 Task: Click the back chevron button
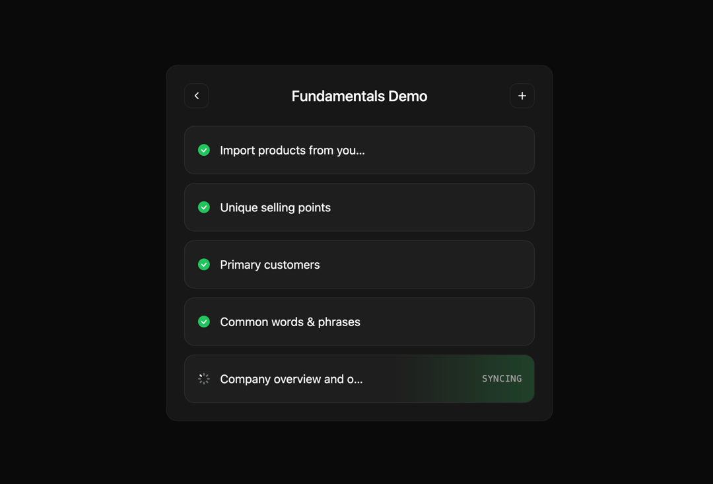pyautogui.click(x=197, y=96)
